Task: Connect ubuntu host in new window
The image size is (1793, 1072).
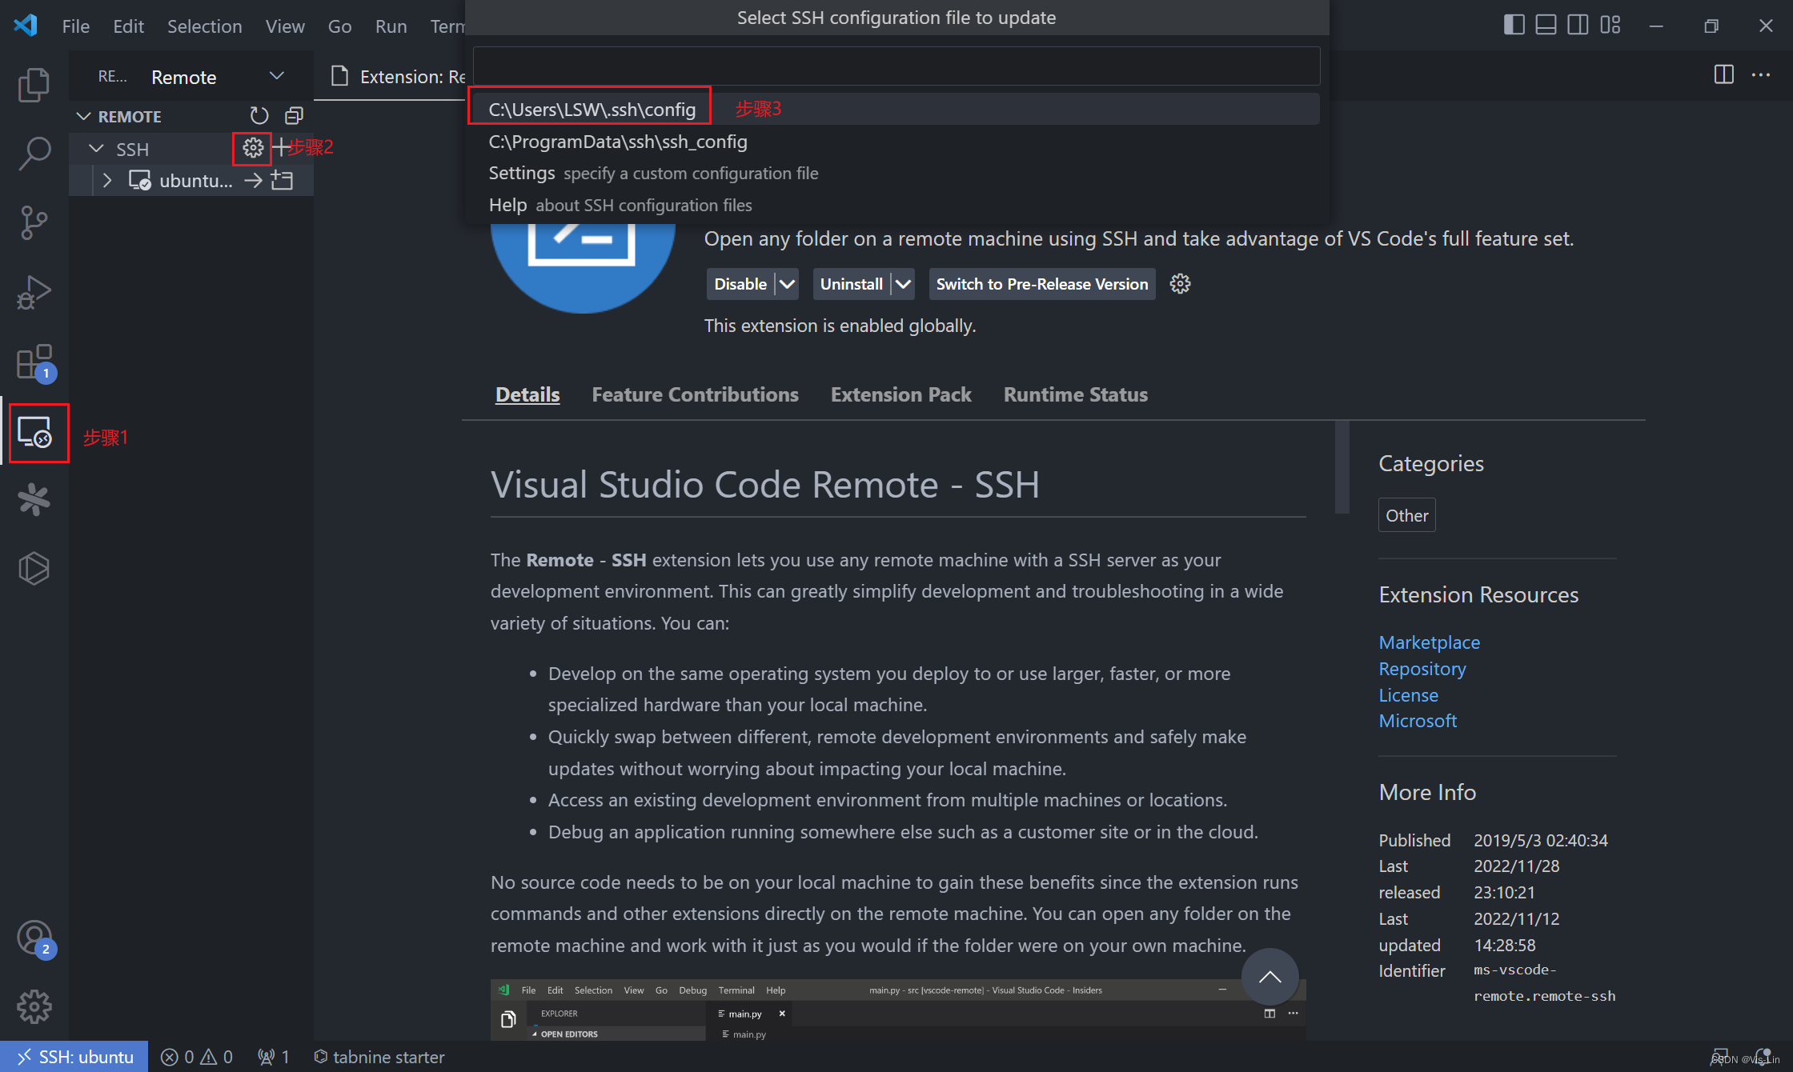Action: [282, 181]
